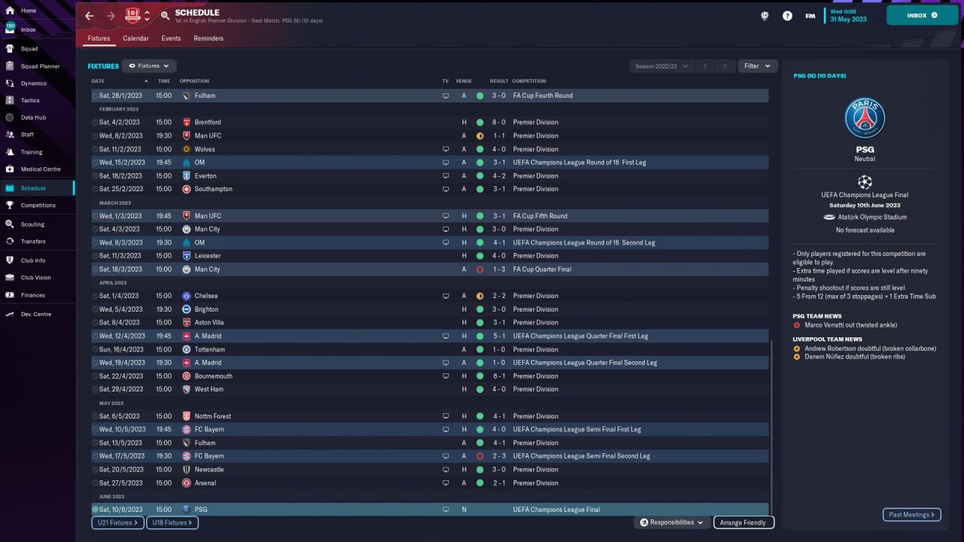Open U21 Fixtures

(117, 522)
